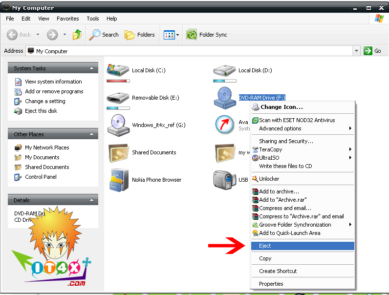Open Control Panel link in Other Places
Viewport: 389px width, 295px height.
[x=41, y=177]
